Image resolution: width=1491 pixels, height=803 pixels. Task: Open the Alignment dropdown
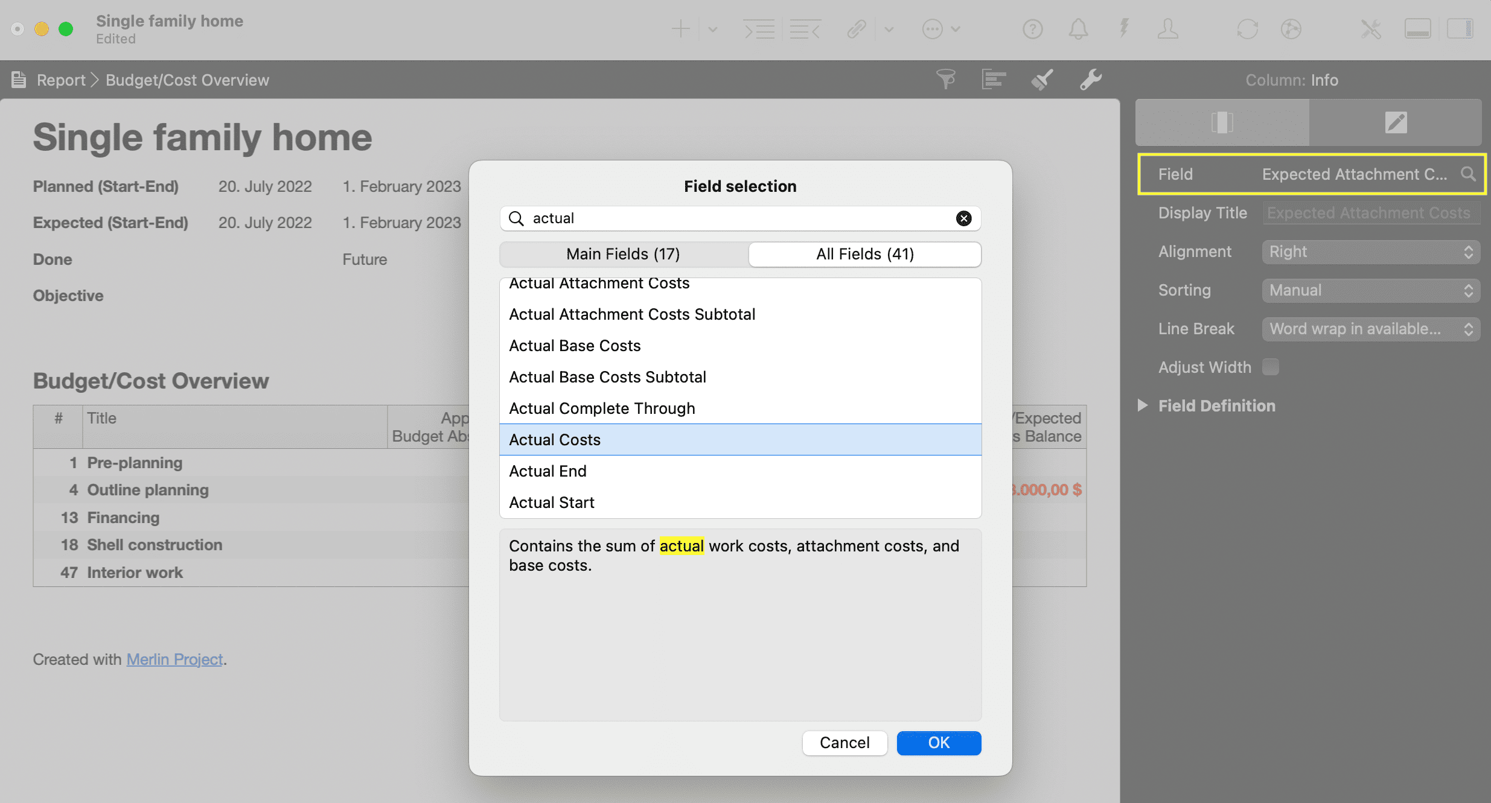[x=1370, y=252]
